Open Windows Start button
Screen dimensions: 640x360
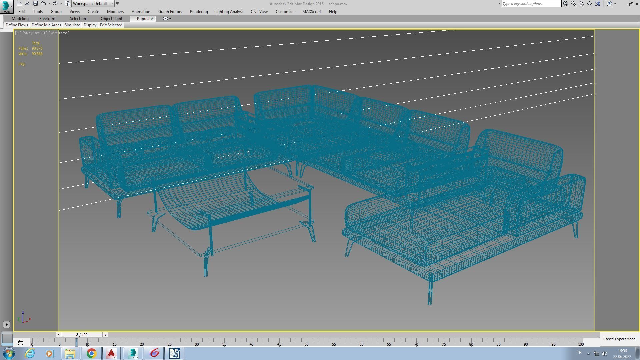[x=9, y=353]
